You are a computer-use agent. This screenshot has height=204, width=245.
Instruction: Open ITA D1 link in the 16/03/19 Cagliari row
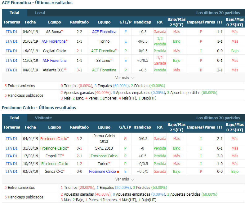pos(12,51)
